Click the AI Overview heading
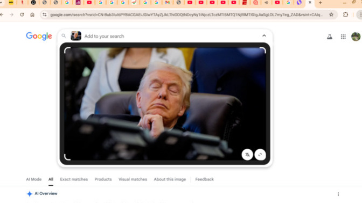Viewport: 362px width, 203px height. (x=46, y=193)
